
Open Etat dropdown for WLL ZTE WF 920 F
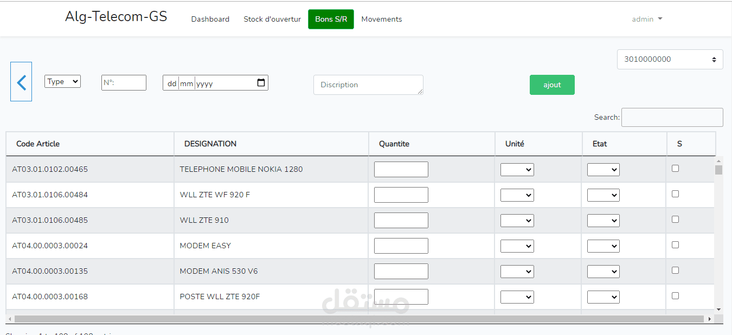[x=603, y=195]
